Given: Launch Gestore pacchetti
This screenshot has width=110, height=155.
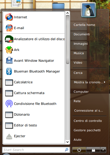Looking at the screenshot, I should pos(87,130).
